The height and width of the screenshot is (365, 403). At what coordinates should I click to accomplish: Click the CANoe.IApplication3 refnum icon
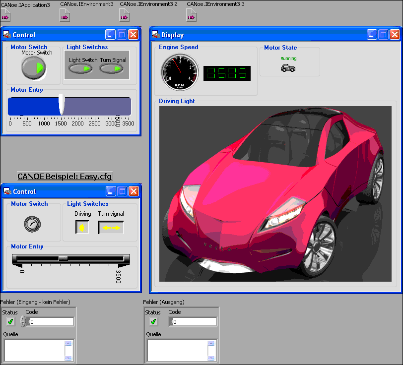[x=6, y=16]
